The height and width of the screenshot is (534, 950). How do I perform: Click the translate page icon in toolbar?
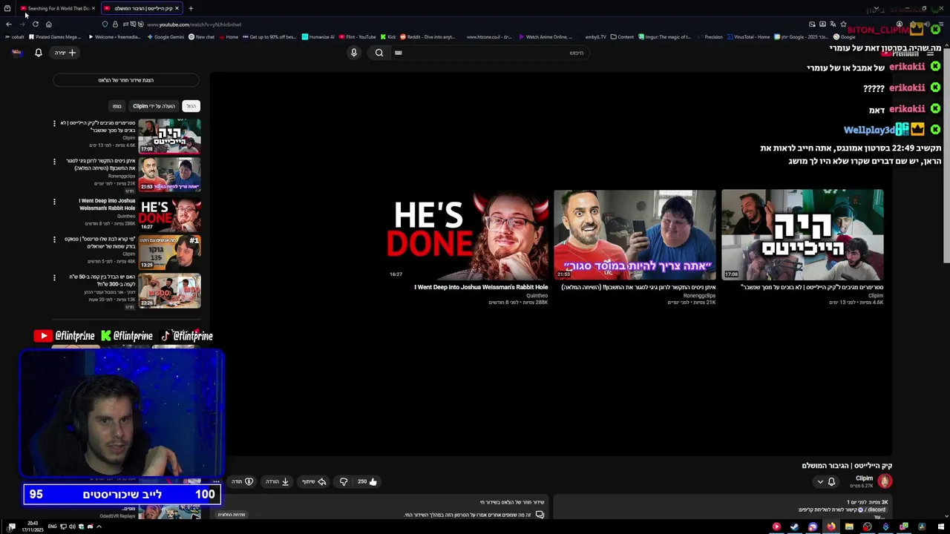click(833, 24)
